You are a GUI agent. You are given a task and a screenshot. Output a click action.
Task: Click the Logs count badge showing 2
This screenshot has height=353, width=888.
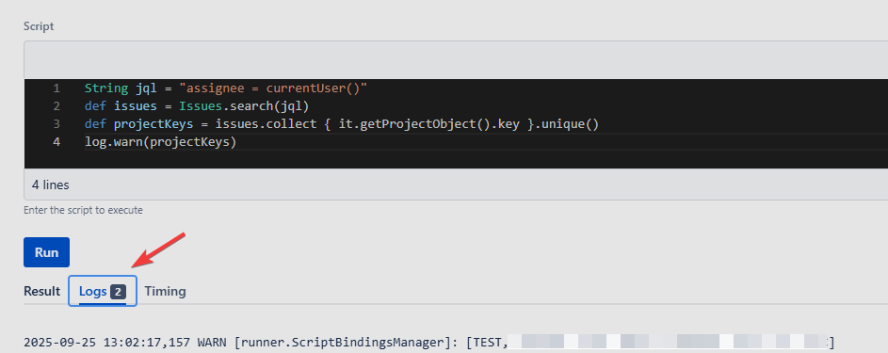[x=118, y=292]
